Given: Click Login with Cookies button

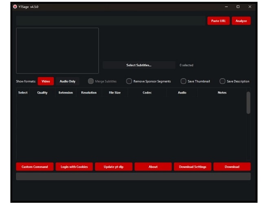Looking at the screenshot, I should click(74, 167).
